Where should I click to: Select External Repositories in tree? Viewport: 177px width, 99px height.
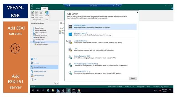click(41, 33)
